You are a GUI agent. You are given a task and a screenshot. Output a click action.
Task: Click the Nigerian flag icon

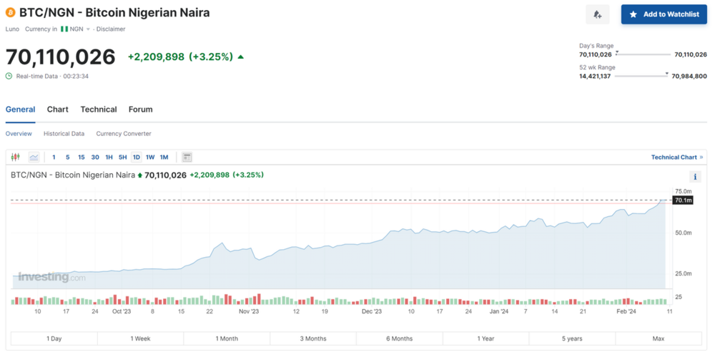pos(64,29)
